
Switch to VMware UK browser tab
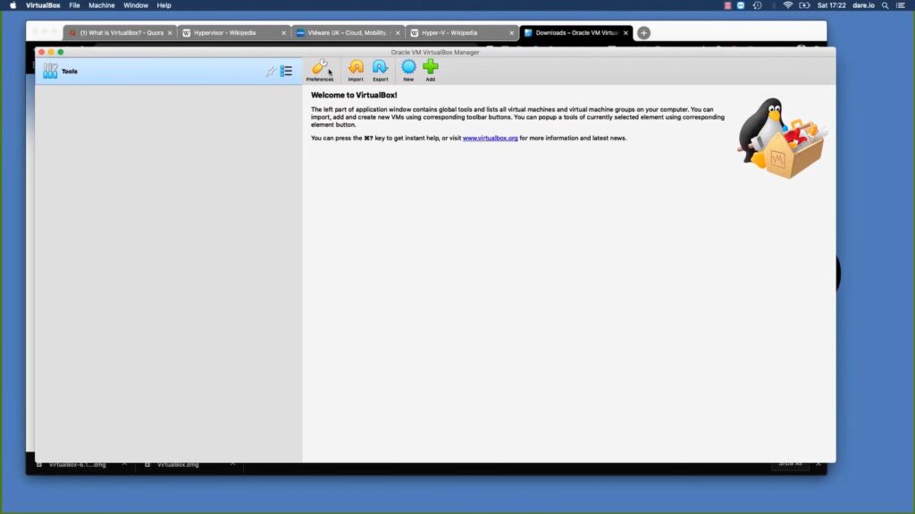tap(348, 33)
